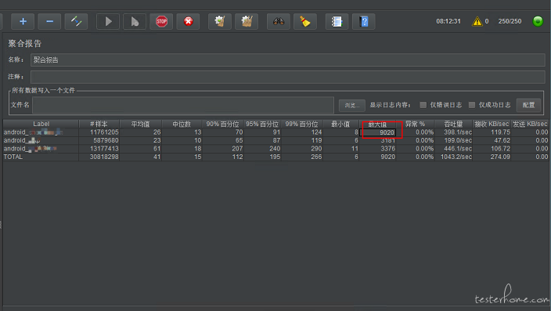Sort by the 异常 % column header

tap(416, 124)
